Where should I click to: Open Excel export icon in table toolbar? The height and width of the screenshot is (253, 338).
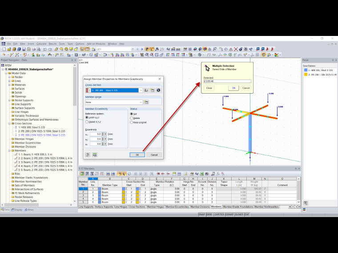click(201, 174)
